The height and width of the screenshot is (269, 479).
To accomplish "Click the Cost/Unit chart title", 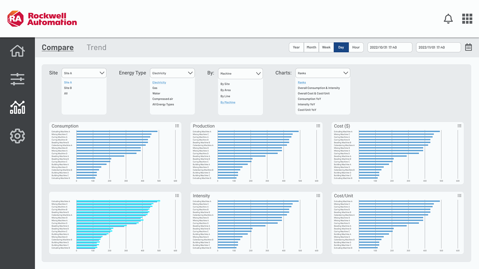I will [343, 196].
